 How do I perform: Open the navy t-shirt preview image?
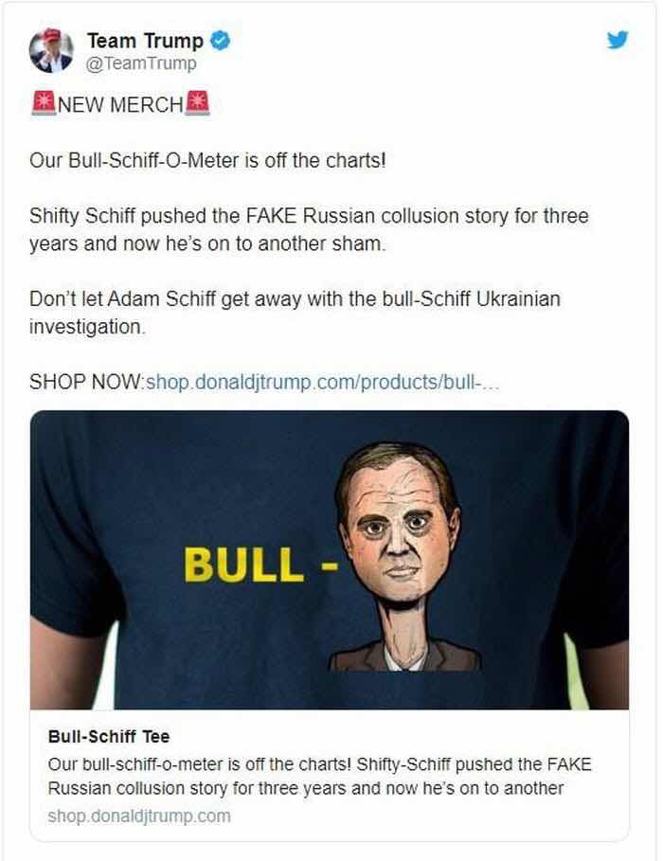click(330, 560)
